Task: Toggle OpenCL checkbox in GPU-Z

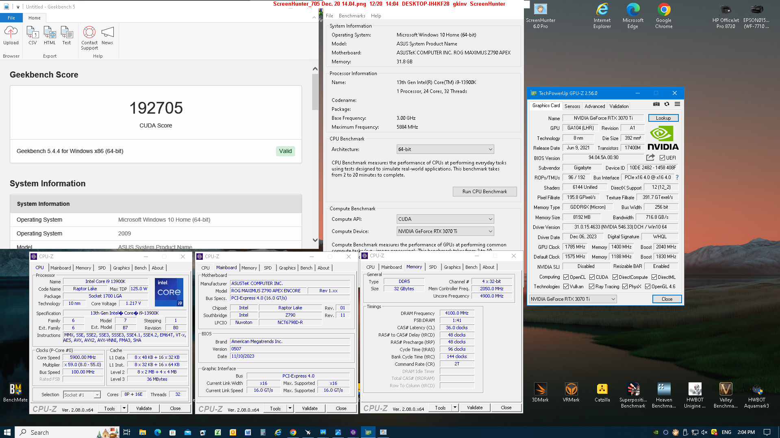Action: (566, 277)
